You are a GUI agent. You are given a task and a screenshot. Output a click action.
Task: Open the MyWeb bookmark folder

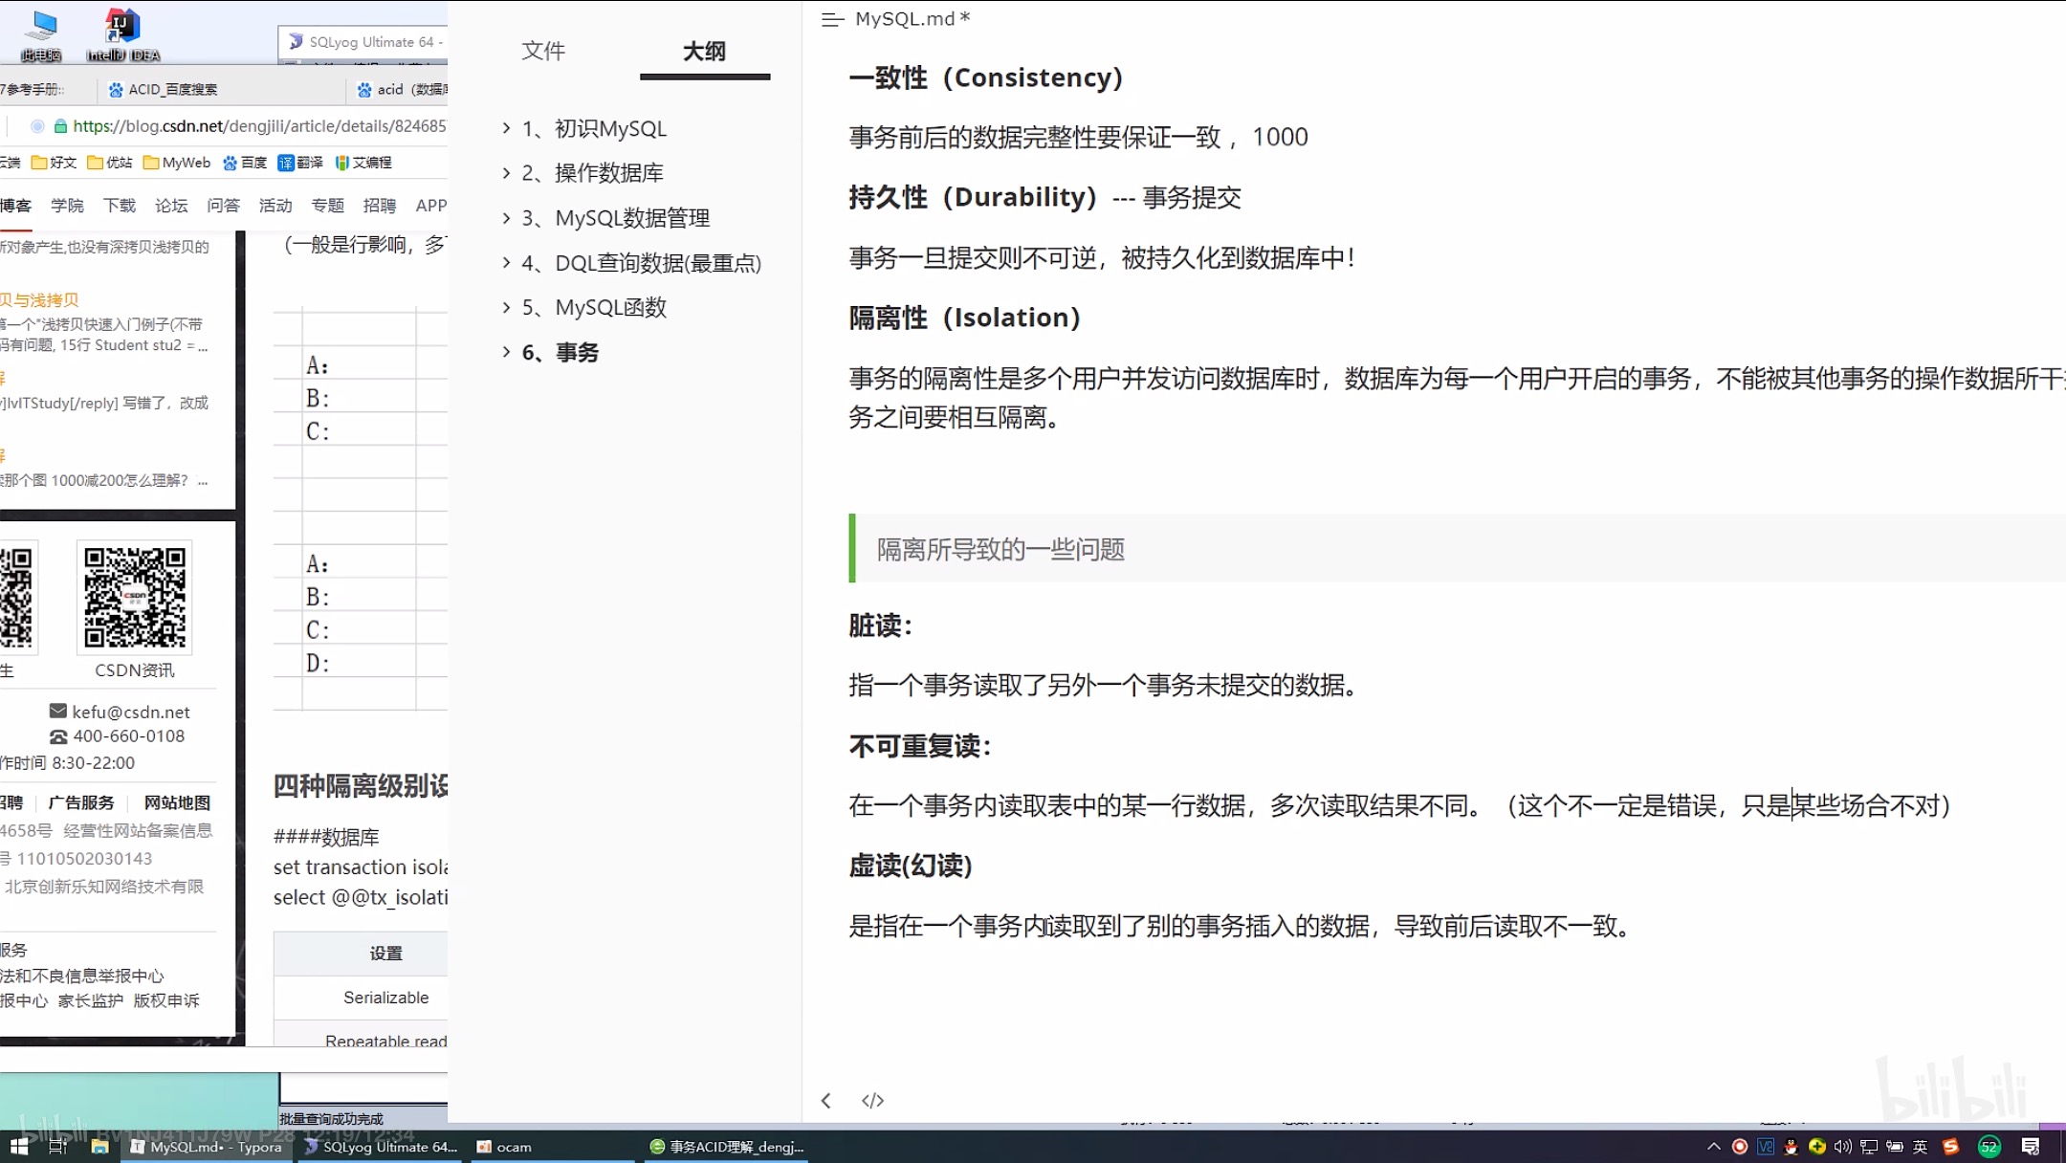point(177,163)
